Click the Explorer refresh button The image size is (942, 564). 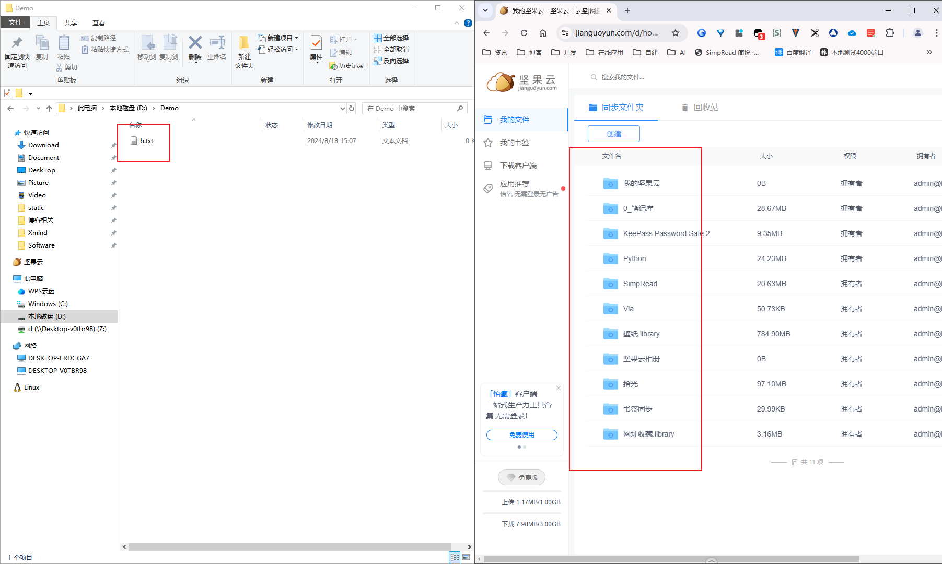(352, 109)
